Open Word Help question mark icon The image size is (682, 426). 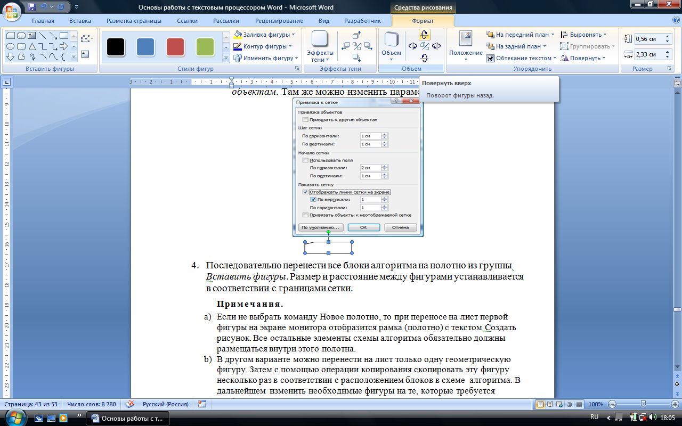click(676, 20)
